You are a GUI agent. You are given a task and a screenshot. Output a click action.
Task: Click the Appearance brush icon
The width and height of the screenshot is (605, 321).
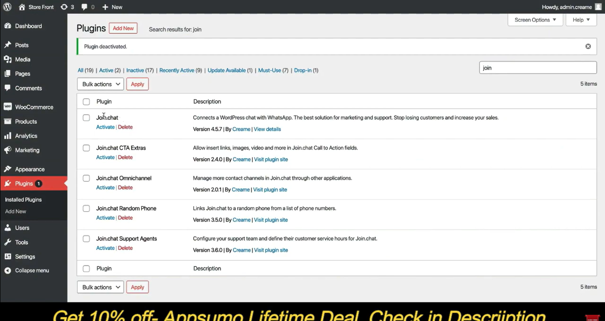click(8, 169)
